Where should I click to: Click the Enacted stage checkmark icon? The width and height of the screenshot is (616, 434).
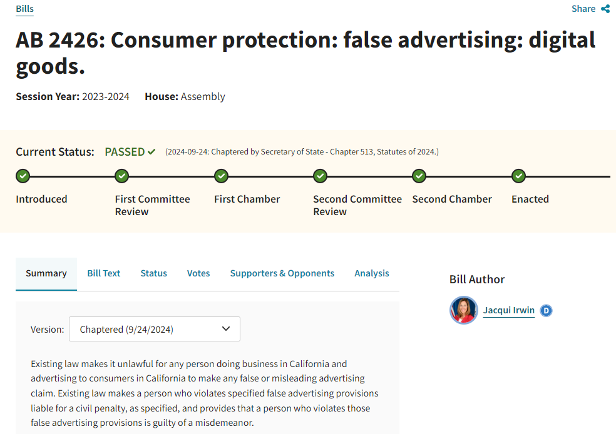(518, 176)
